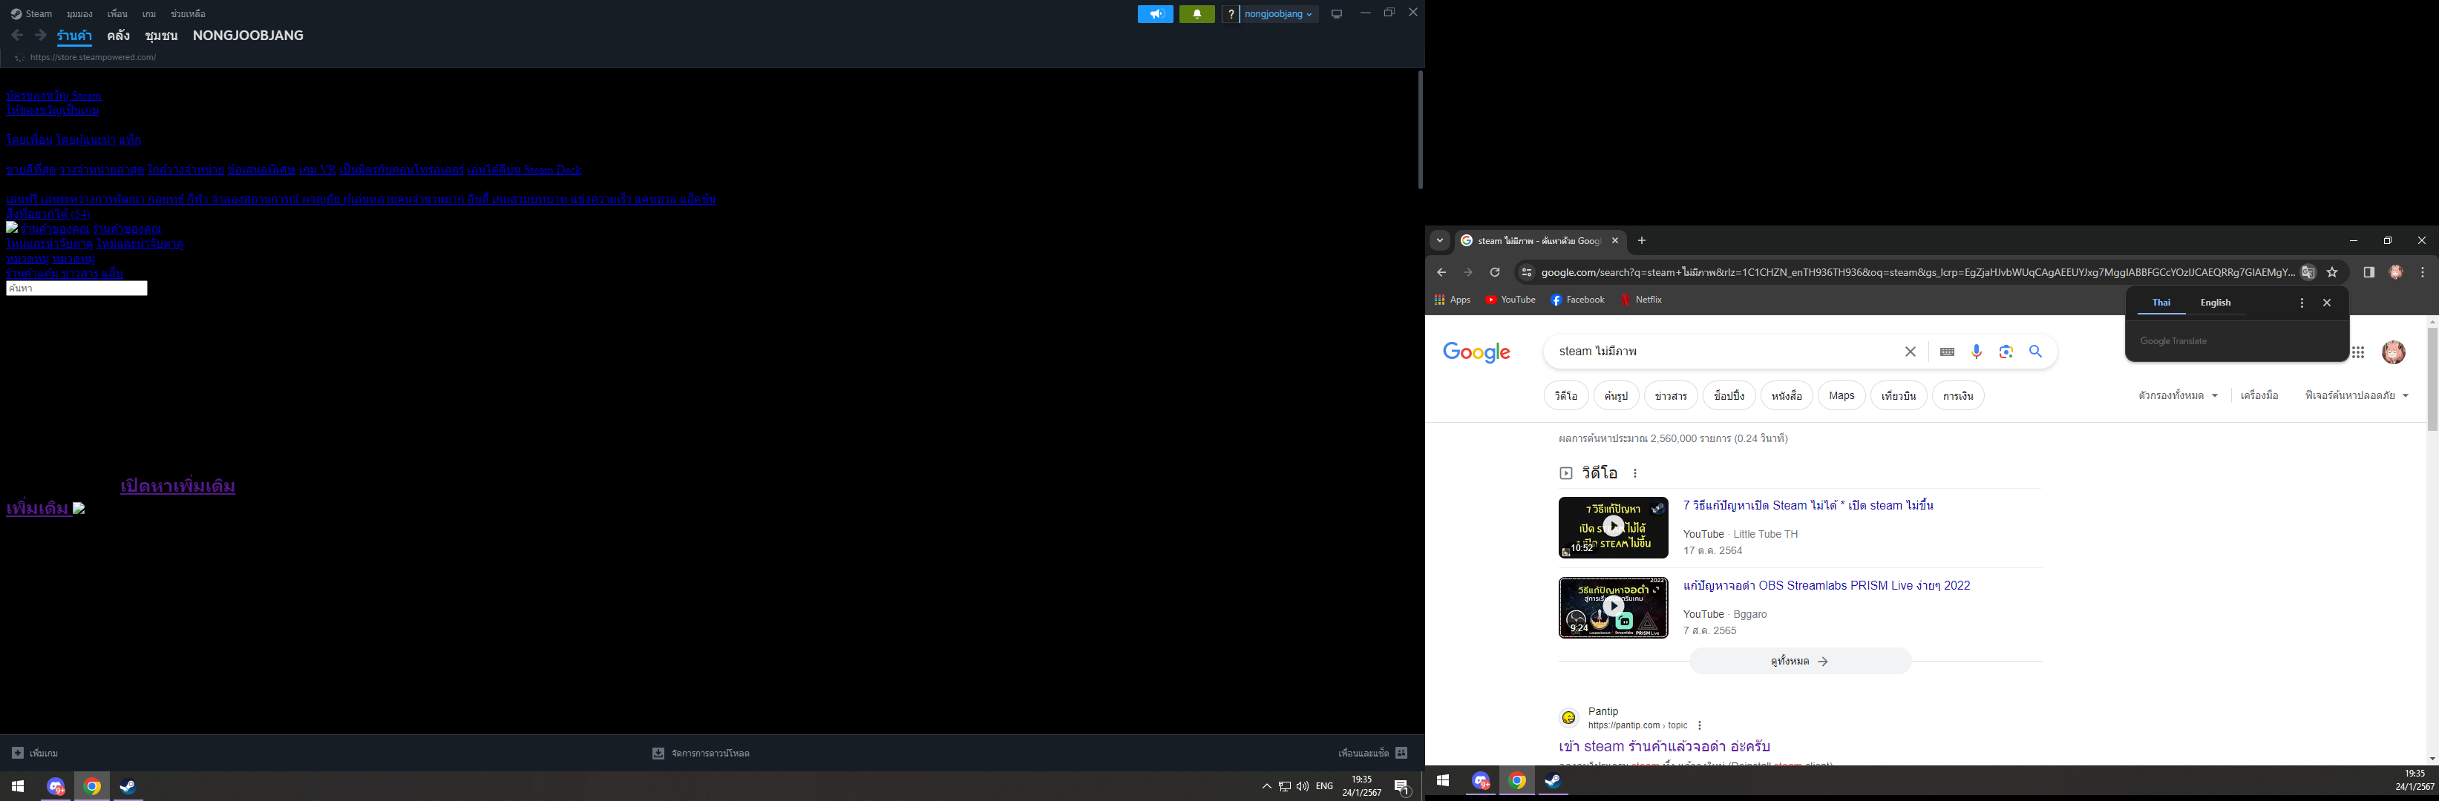Open Steam notifications bell

click(1196, 14)
